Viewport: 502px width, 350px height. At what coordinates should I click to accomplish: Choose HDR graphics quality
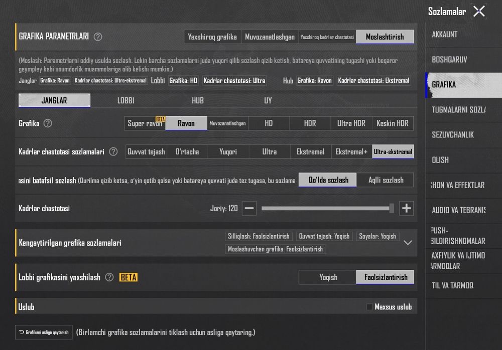click(310, 123)
